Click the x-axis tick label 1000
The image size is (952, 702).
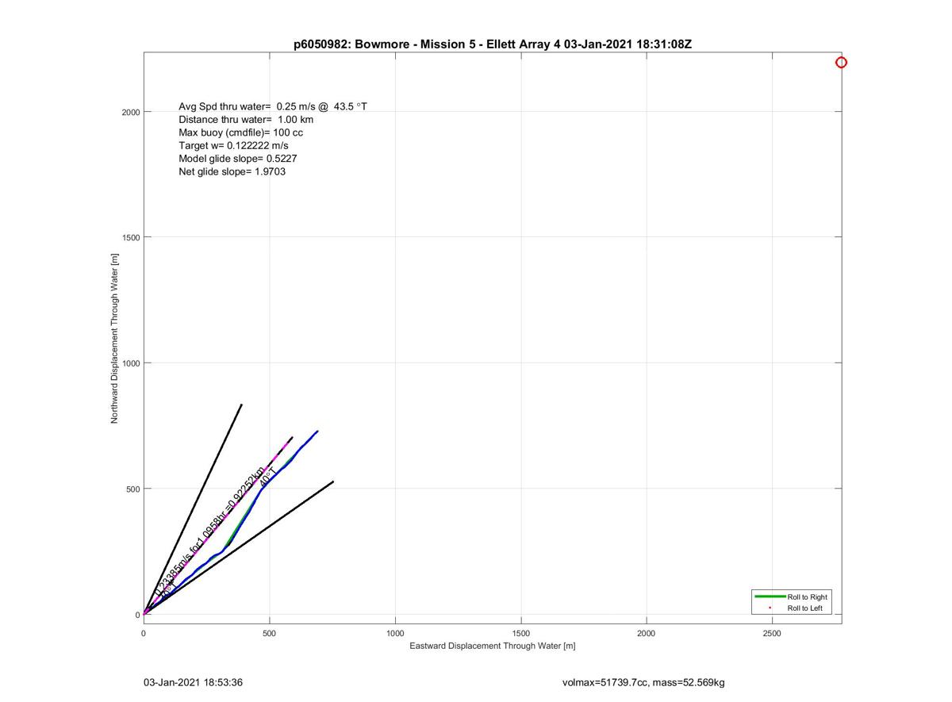(x=395, y=634)
